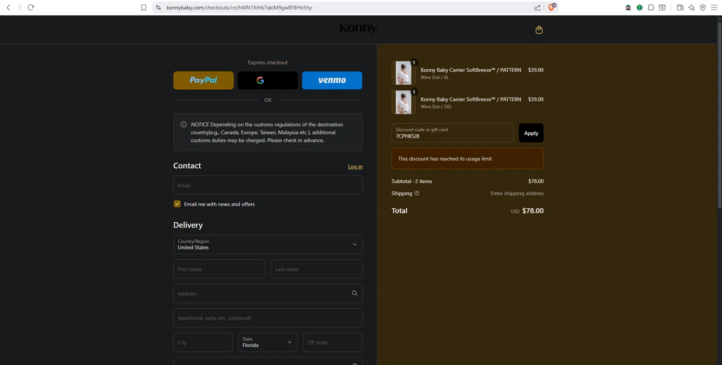The height and width of the screenshot is (365, 722).
Task: Click the 'Subtotal · 2 items' text
Action: (x=412, y=181)
